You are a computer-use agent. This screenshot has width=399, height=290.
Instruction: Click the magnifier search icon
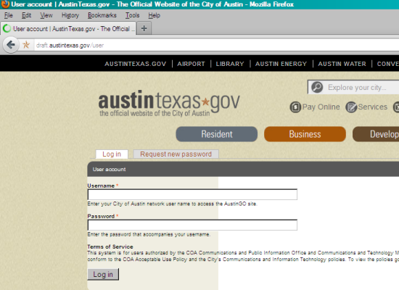click(x=317, y=87)
